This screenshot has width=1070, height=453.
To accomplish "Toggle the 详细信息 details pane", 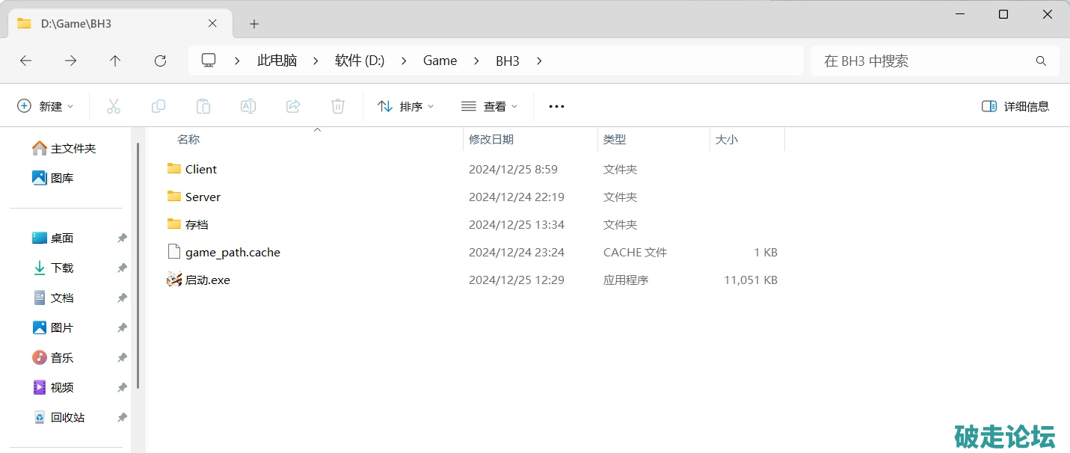I will click(x=1015, y=106).
